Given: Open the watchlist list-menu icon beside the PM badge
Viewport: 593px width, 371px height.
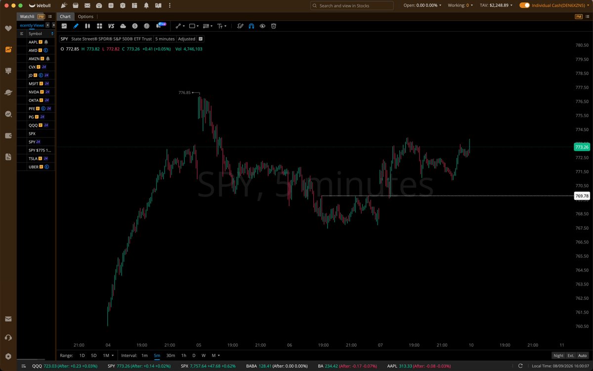Looking at the screenshot, I should (50, 16).
